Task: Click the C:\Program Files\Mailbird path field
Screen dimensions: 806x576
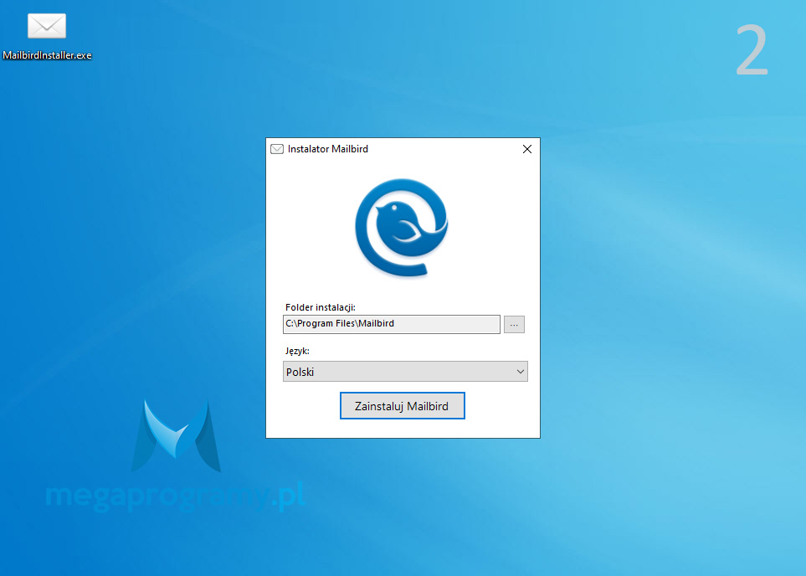Action: pos(391,324)
